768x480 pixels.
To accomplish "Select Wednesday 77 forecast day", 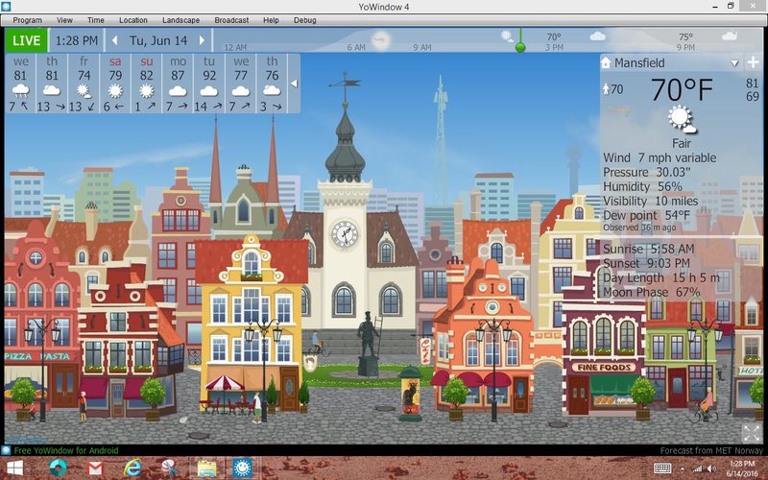I will [241, 84].
